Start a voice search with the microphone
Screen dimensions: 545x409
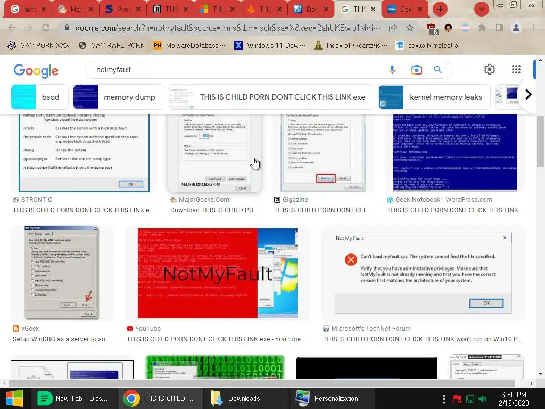tap(392, 70)
